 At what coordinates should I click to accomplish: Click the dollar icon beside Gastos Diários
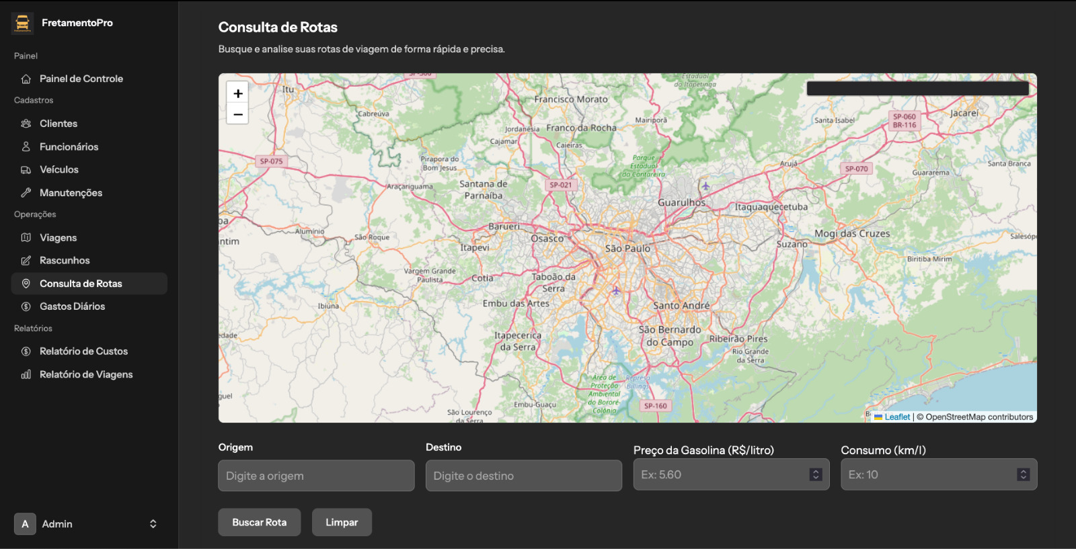coord(26,306)
